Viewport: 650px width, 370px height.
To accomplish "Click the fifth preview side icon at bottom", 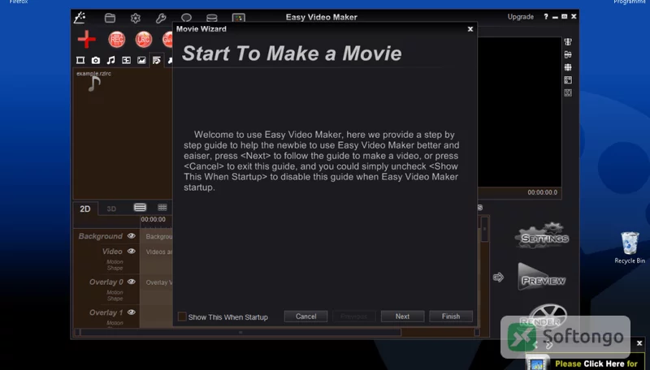I will 568,92.
